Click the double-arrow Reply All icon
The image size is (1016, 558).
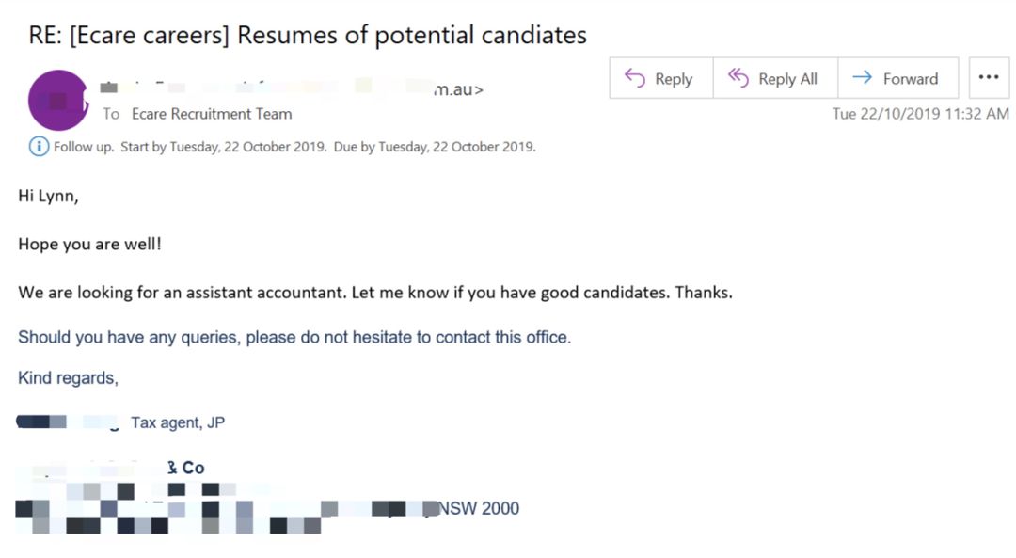pos(738,78)
